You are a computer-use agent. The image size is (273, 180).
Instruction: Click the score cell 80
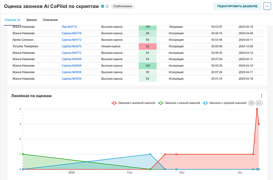[147, 72]
